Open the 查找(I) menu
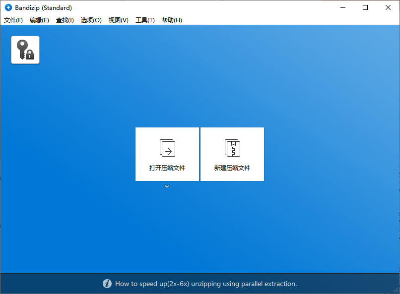This screenshot has height=294, width=400. [x=65, y=20]
